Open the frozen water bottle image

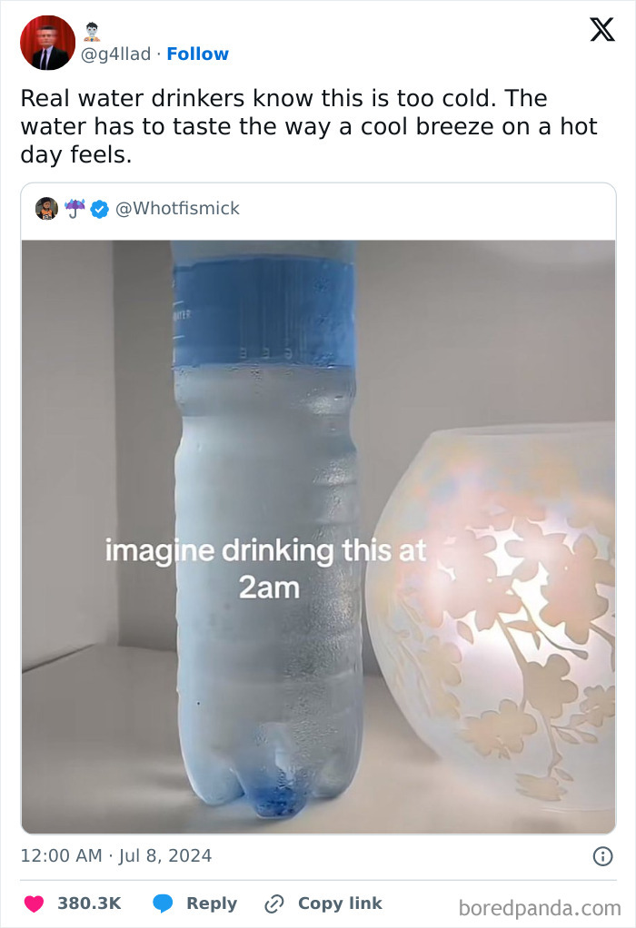(319, 537)
